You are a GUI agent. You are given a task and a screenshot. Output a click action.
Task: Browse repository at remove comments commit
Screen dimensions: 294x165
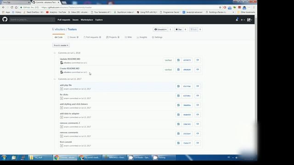pyautogui.click(x=198, y=133)
